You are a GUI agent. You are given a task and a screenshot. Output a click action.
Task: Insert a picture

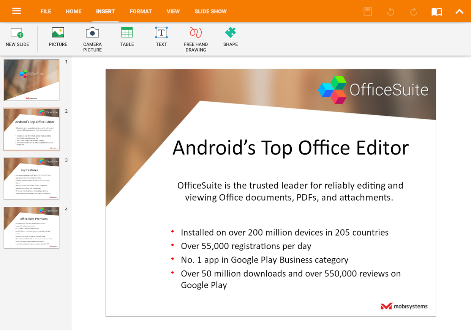pyautogui.click(x=58, y=37)
